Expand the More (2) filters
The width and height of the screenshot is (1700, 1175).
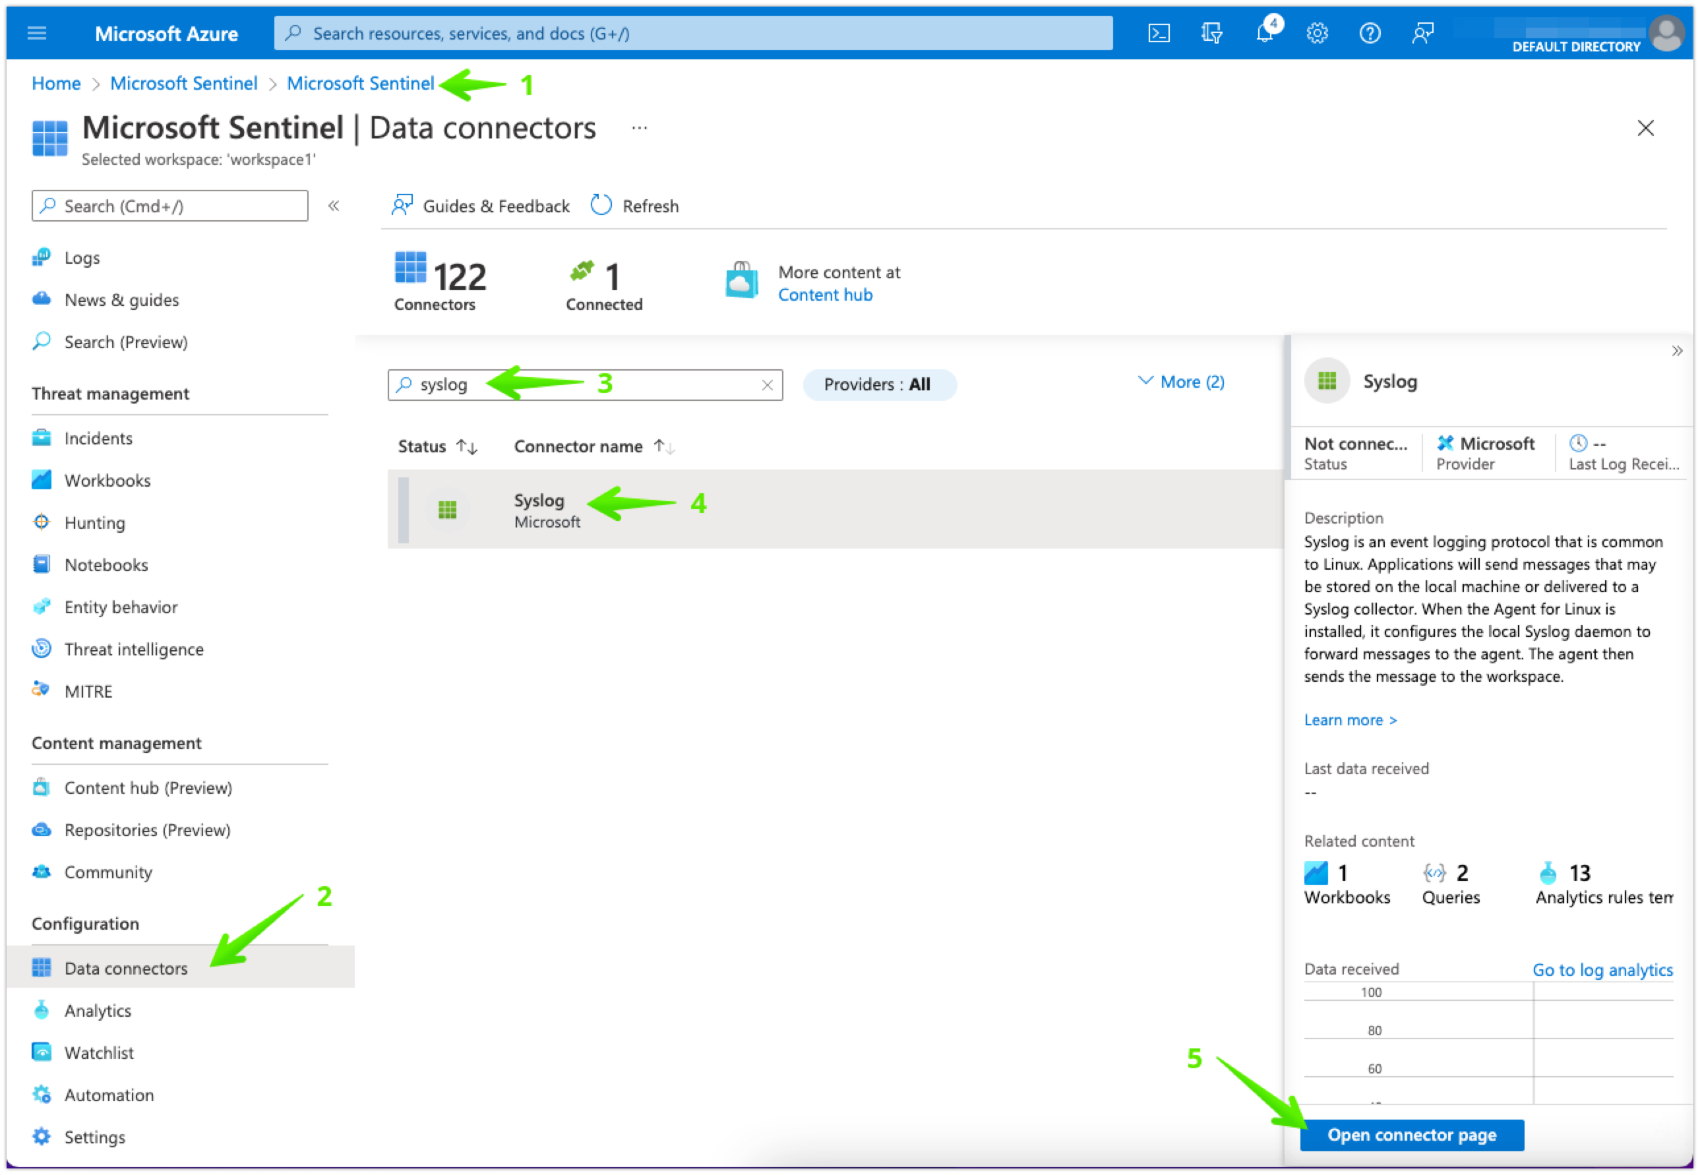click(x=1181, y=381)
